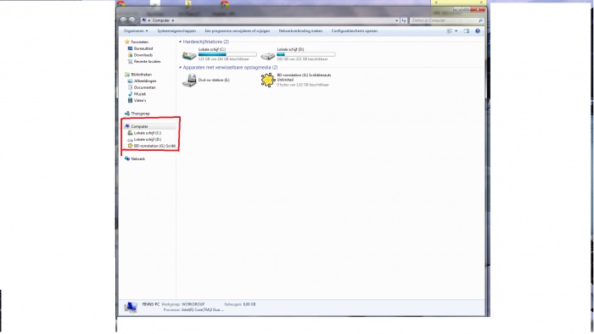Refresh the Computer view
This screenshot has height=334, width=594.
[x=403, y=20]
